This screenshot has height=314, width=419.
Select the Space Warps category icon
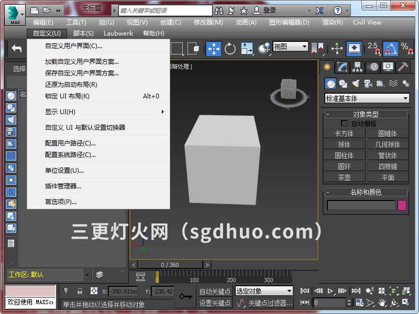[x=393, y=84]
